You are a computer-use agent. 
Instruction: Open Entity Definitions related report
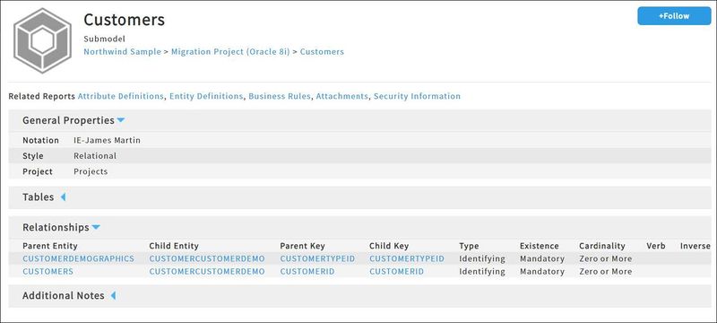206,96
